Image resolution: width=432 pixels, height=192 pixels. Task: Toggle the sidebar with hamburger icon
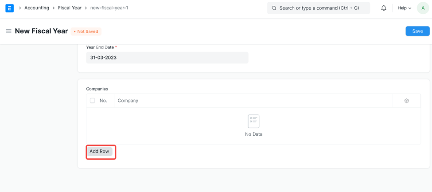[x=8, y=31]
